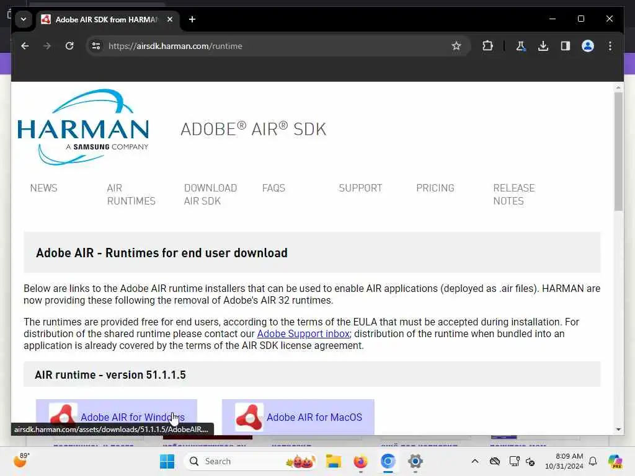635x476 pixels.
Task: Open the Settings gear taskbar icon
Action: click(x=415, y=461)
